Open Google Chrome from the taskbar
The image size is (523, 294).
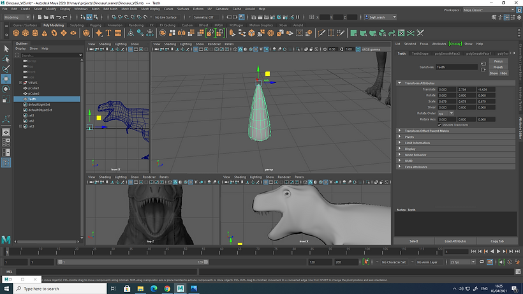point(167,289)
